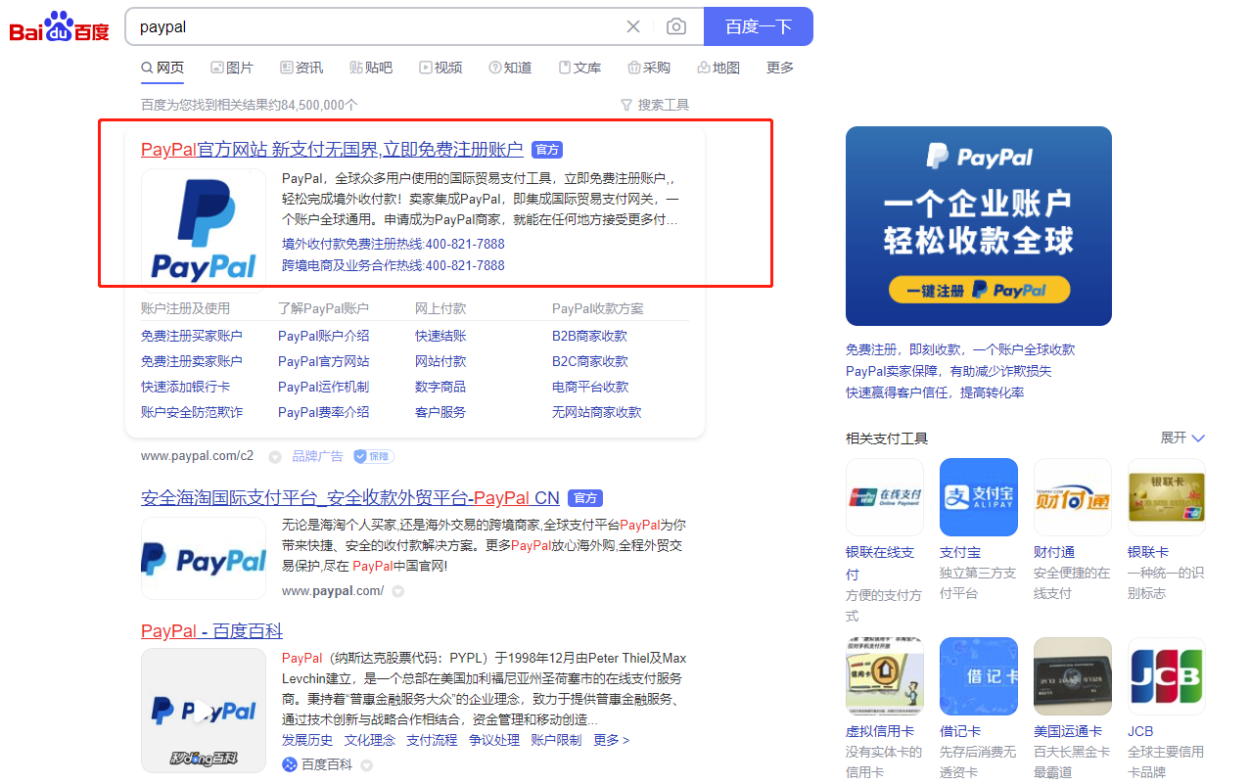This screenshot has width=1250, height=784.
Task: Switch to the 图片 tab
Action: [232, 68]
